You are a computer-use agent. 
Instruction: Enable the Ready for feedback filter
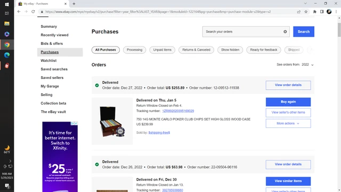(x=264, y=50)
